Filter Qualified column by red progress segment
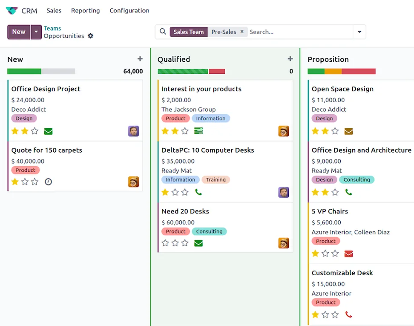This screenshot has height=326, width=414. click(x=217, y=71)
